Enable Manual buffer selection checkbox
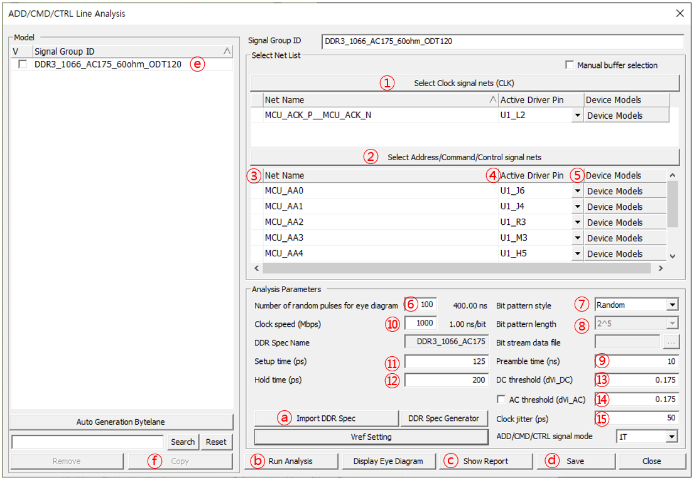This screenshot has width=694, height=480. (x=570, y=65)
